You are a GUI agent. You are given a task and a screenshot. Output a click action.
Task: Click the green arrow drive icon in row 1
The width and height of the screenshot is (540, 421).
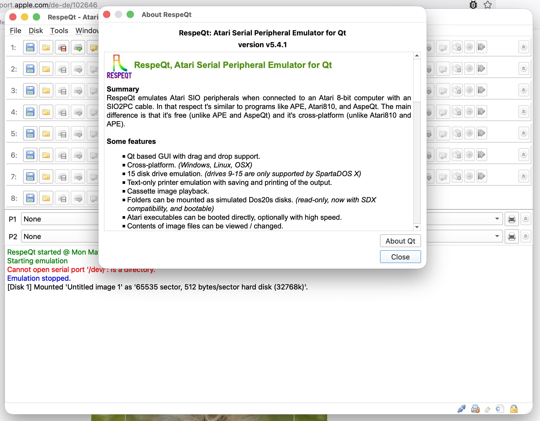tap(78, 47)
